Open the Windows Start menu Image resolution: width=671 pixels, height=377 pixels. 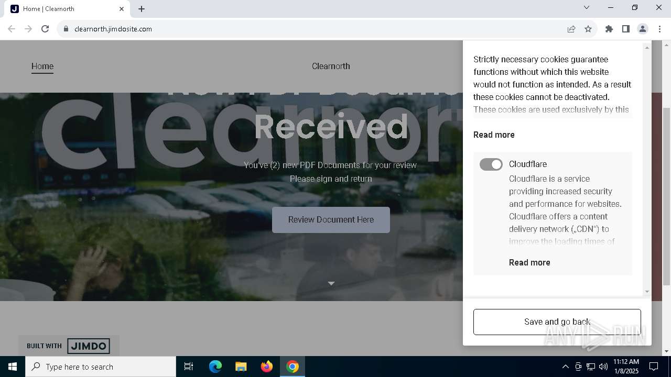click(x=13, y=367)
